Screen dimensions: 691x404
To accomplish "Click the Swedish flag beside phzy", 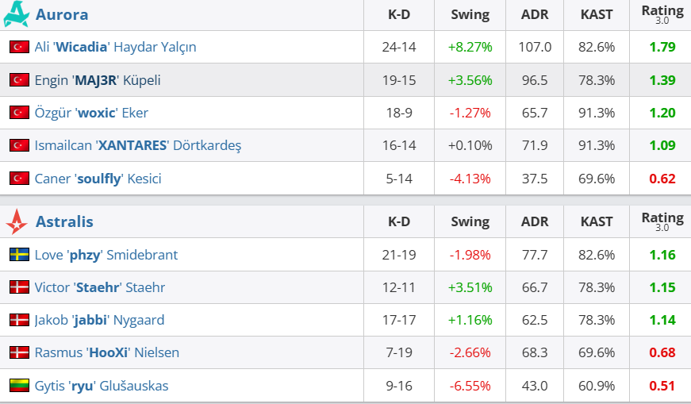I will [x=19, y=255].
